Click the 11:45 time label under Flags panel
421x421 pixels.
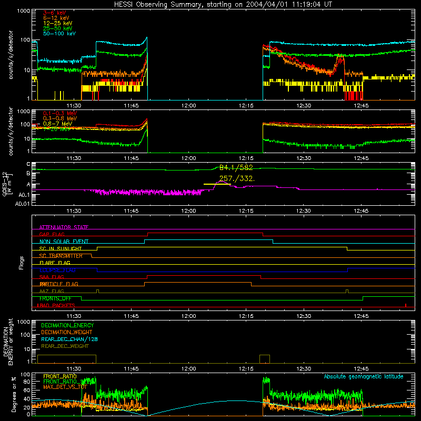(x=131, y=316)
